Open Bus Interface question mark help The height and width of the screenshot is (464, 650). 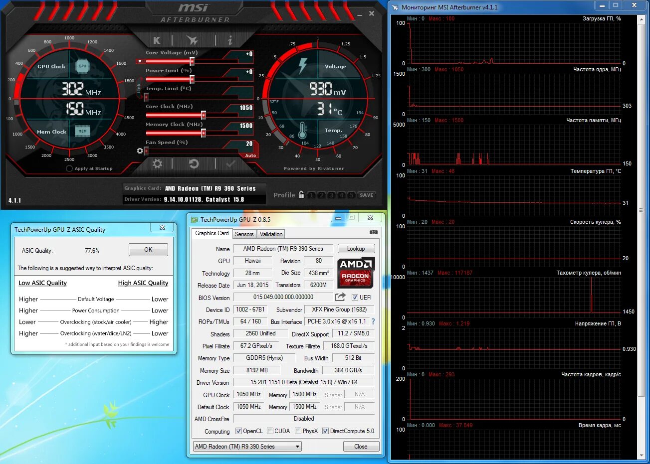[373, 321]
